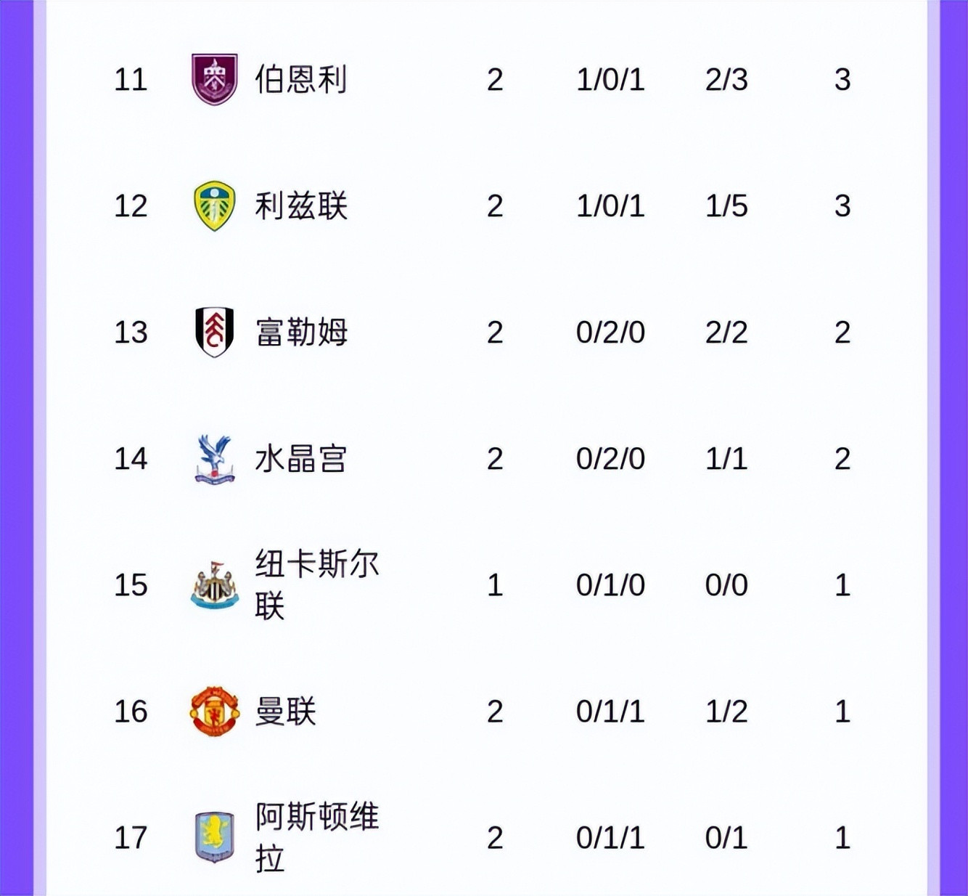This screenshot has width=968, height=896.
Task: Select the 富勒姆 team link
Action: coord(300,333)
